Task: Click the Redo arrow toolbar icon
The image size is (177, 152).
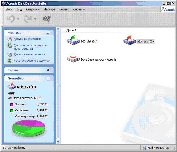Action: [x=28, y=19]
